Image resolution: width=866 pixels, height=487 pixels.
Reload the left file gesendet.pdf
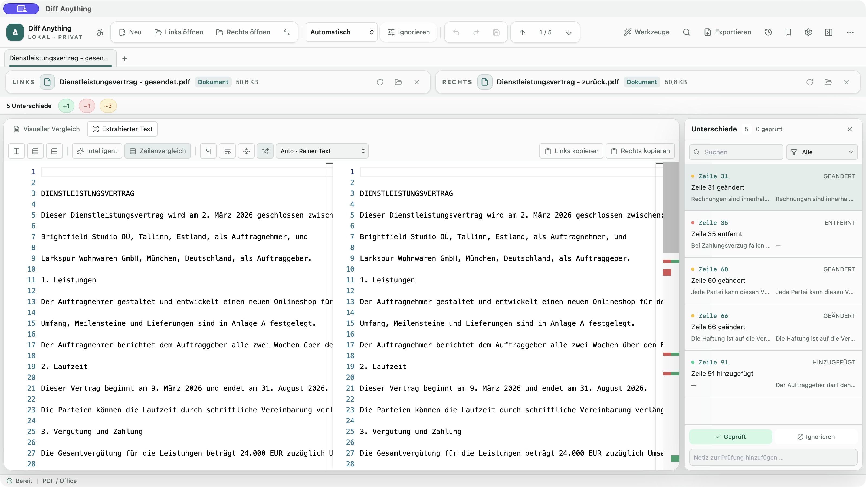pyautogui.click(x=380, y=82)
